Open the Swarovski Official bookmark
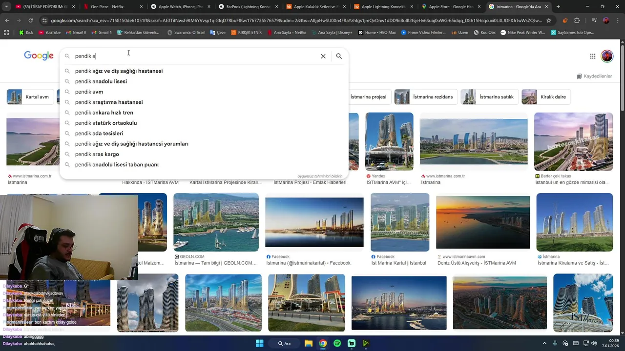 tap(186, 32)
